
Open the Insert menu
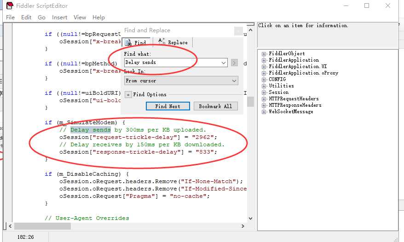[59, 17]
